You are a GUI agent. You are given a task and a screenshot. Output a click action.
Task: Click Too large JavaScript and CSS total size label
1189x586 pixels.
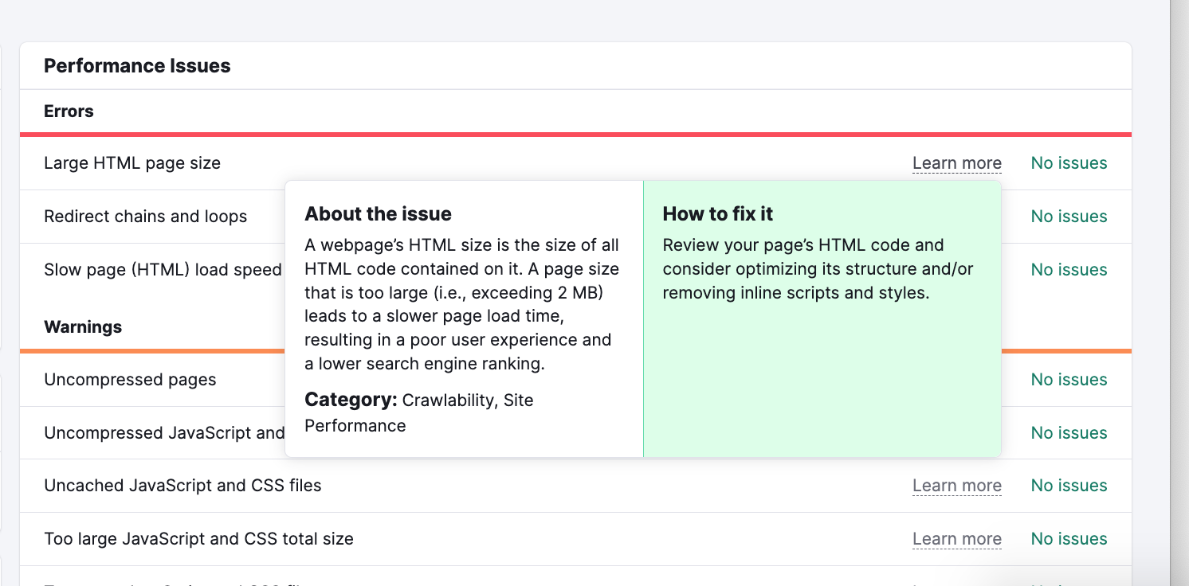click(x=198, y=539)
